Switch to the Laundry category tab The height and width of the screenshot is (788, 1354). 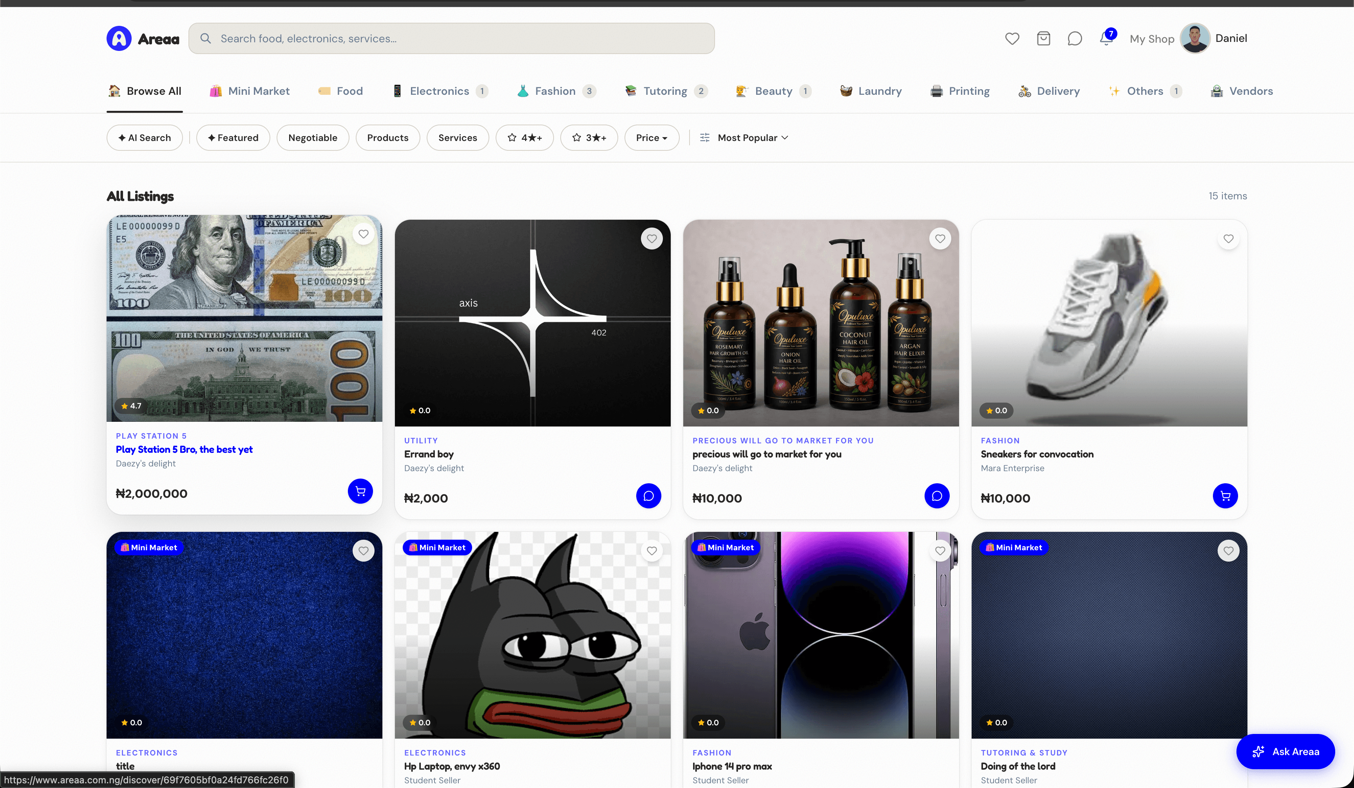pyautogui.click(x=871, y=91)
